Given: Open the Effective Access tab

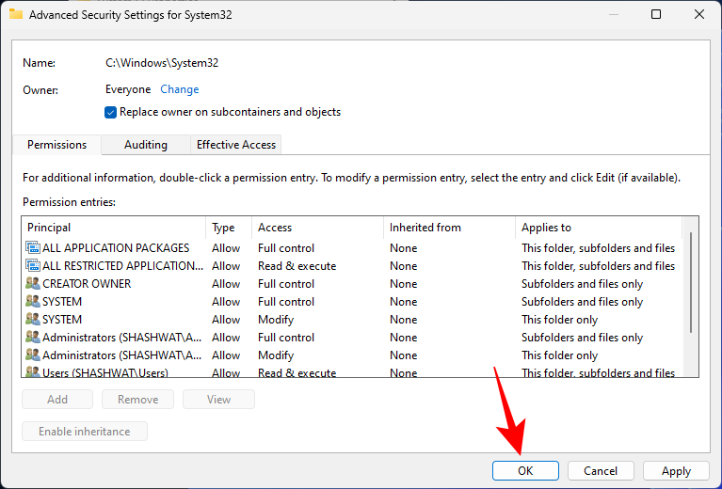Looking at the screenshot, I should [x=235, y=145].
